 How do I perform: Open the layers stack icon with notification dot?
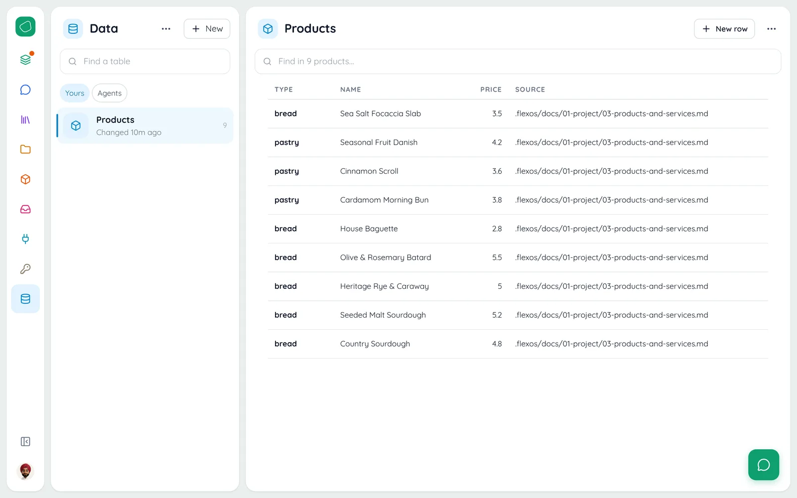25,60
